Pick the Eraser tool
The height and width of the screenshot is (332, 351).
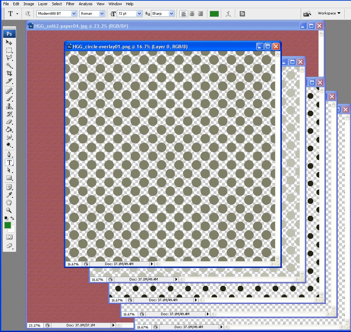[x=9, y=122]
